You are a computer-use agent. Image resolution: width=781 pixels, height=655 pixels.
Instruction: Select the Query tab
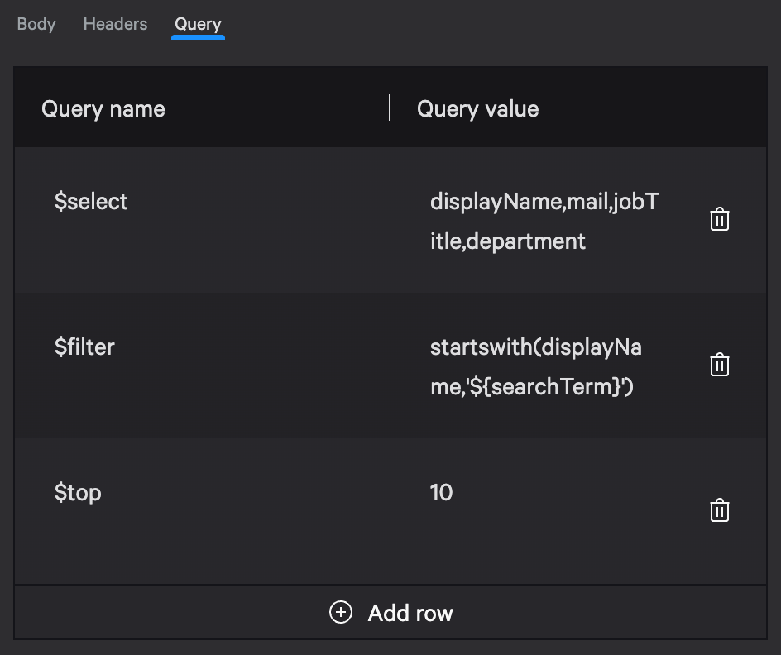click(x=198, y=24)
